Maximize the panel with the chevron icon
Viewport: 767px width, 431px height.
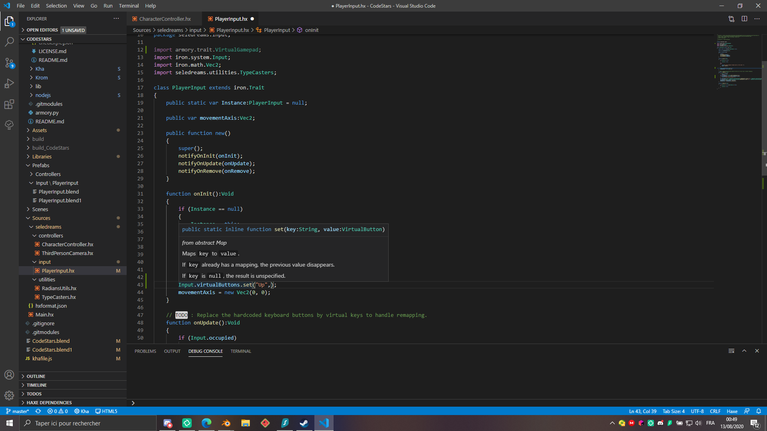coord(744,351)
